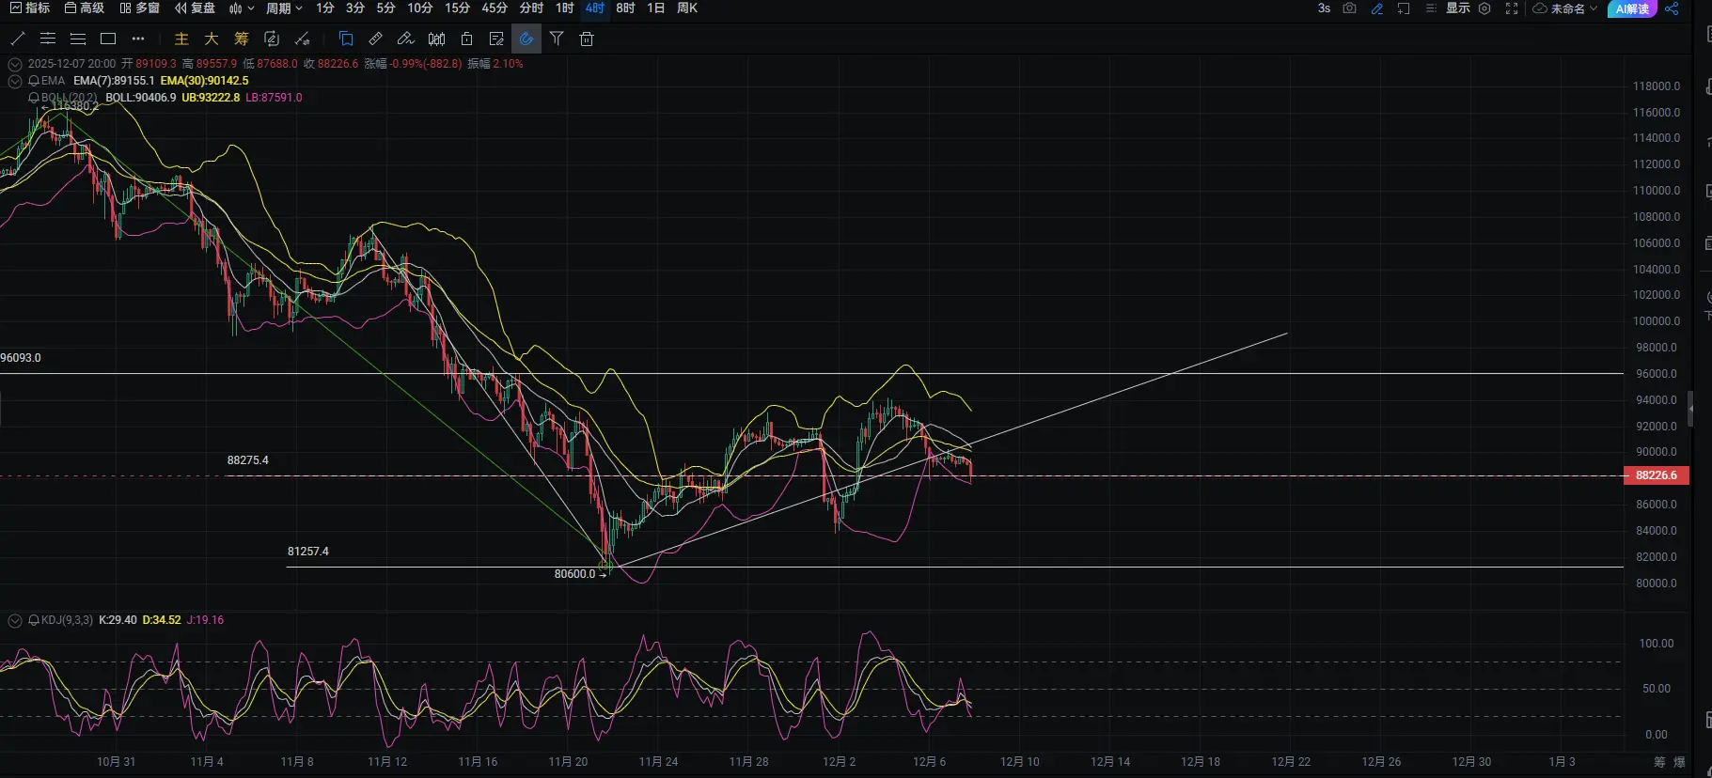Delete drawings with the trash icon

tap(587, 39)
